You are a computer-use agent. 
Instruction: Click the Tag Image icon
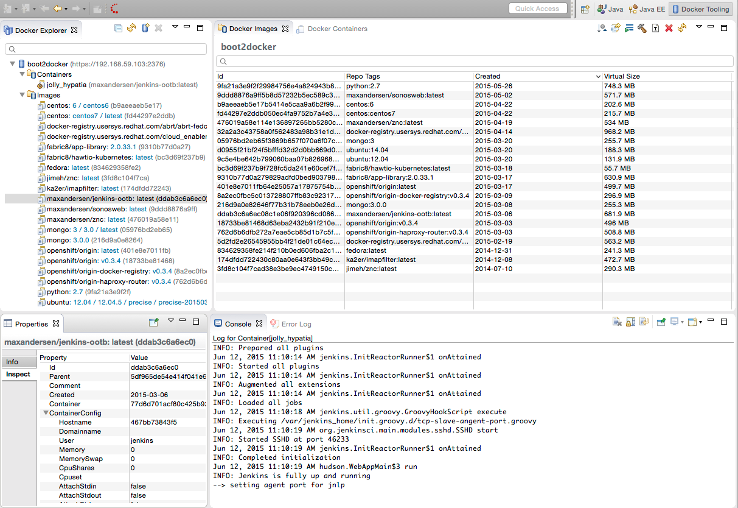655,28
